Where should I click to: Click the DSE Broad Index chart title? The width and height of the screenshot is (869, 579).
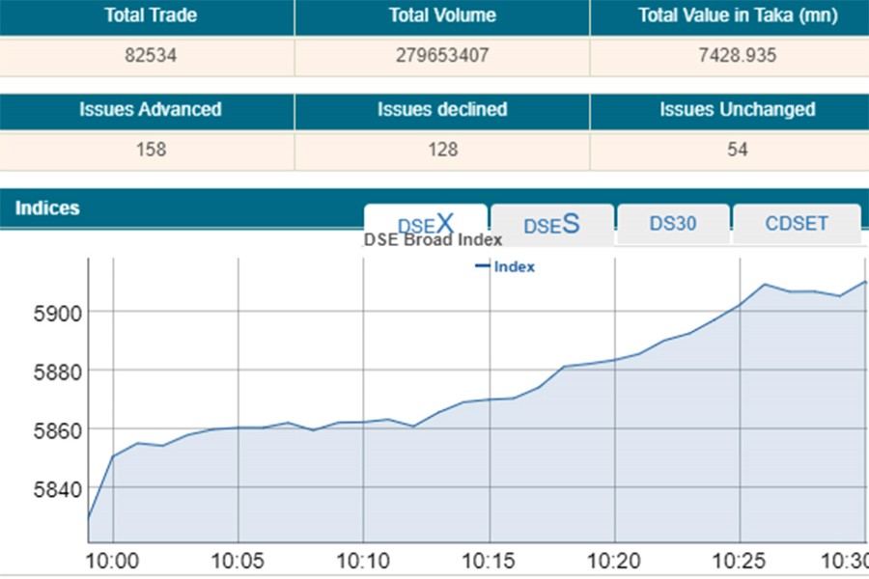coord(432,240)
